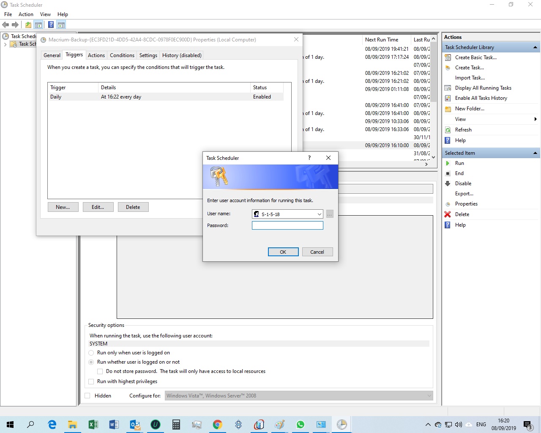
Task: Select Run only when user is logged on
Action: pos(91,353)
